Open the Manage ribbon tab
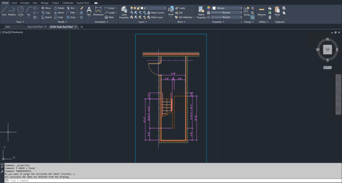 click(x=44, y=3)
